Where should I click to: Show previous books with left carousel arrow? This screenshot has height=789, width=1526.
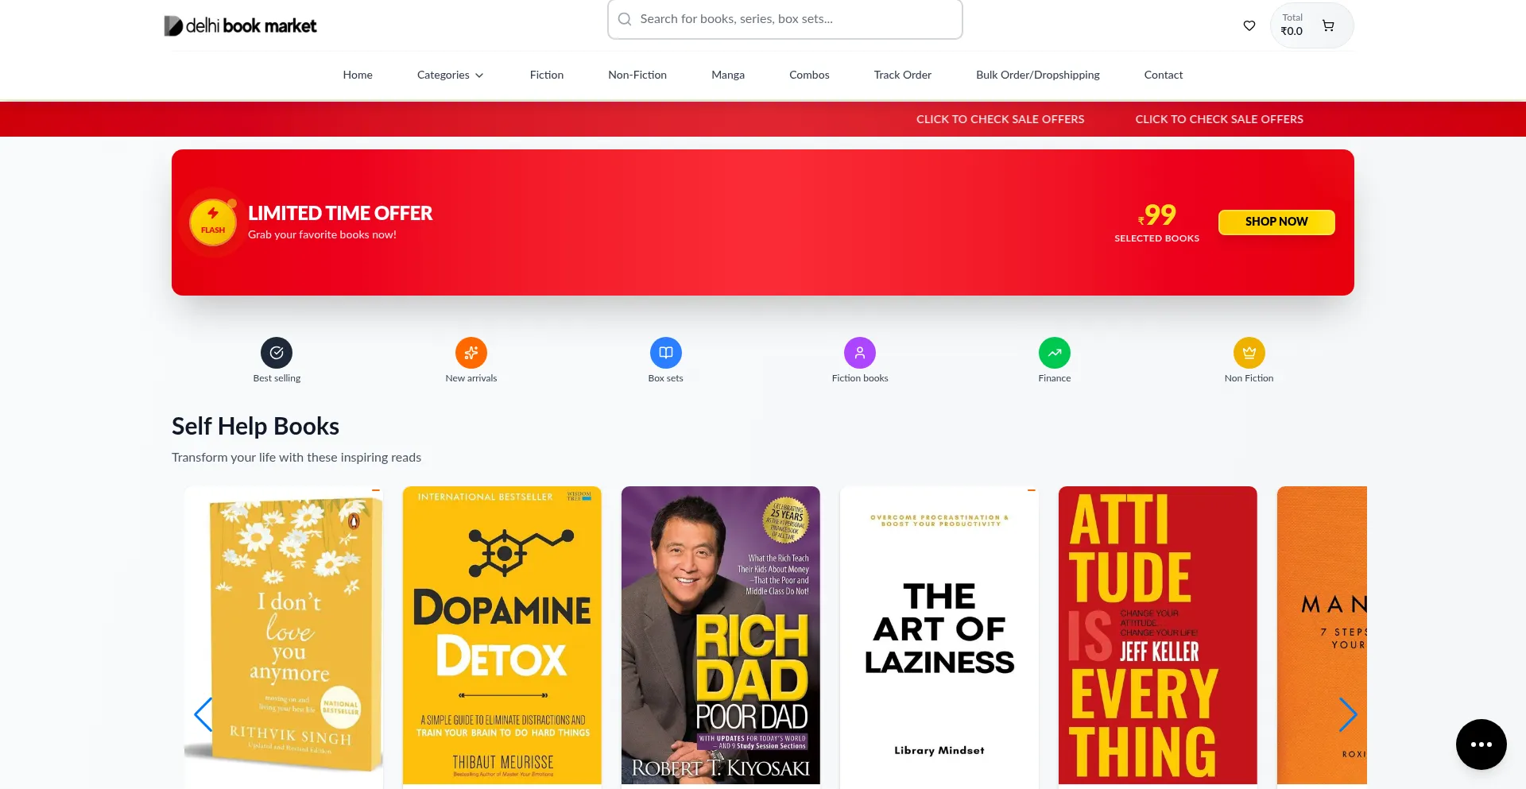[203, 714]
